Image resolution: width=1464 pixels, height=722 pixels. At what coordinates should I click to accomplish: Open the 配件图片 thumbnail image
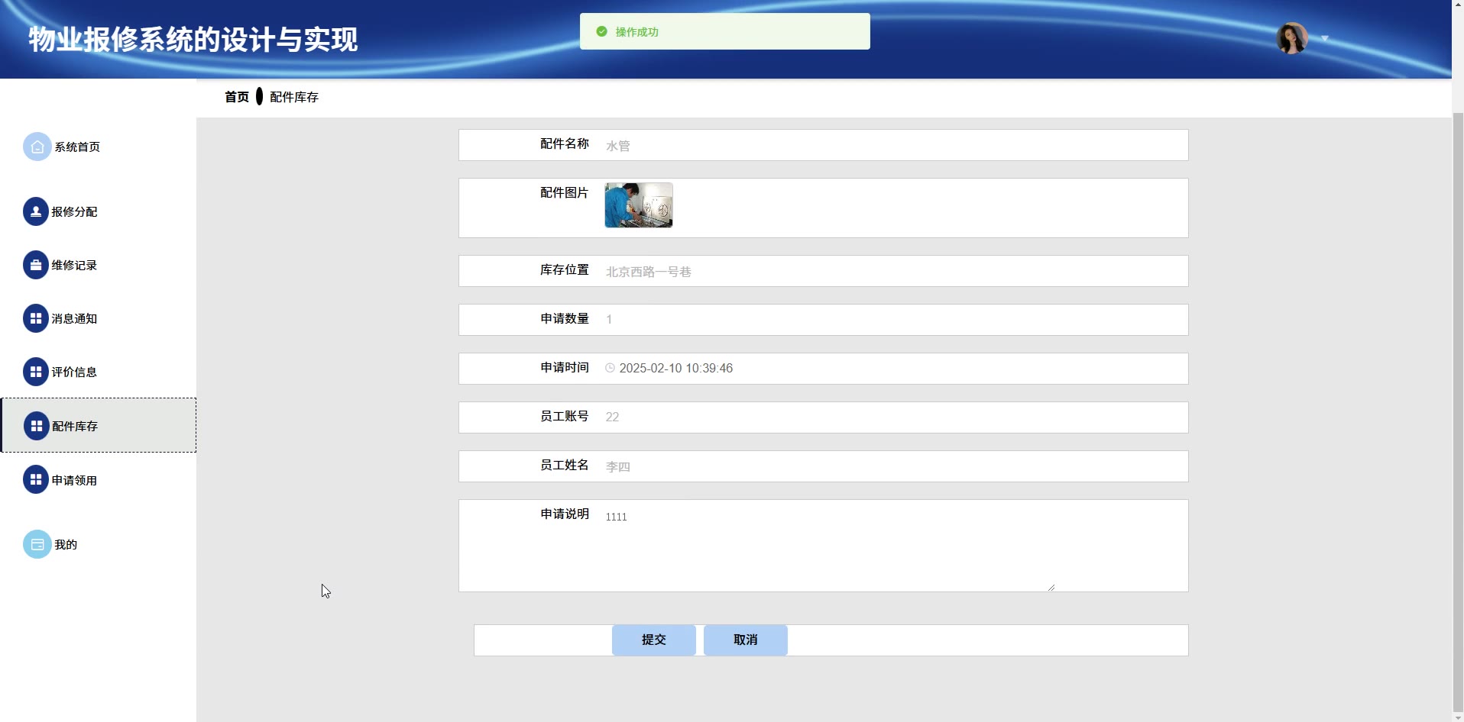pos(639,205)
